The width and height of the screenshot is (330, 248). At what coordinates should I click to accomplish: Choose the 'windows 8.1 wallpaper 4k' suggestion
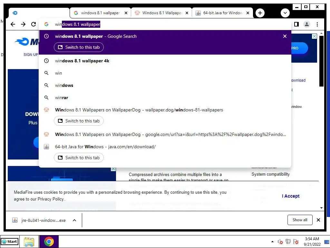coord(165,61)
